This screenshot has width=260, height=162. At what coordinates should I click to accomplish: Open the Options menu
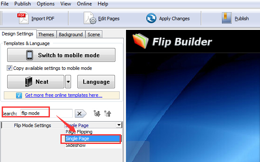[x=46, y=4]
